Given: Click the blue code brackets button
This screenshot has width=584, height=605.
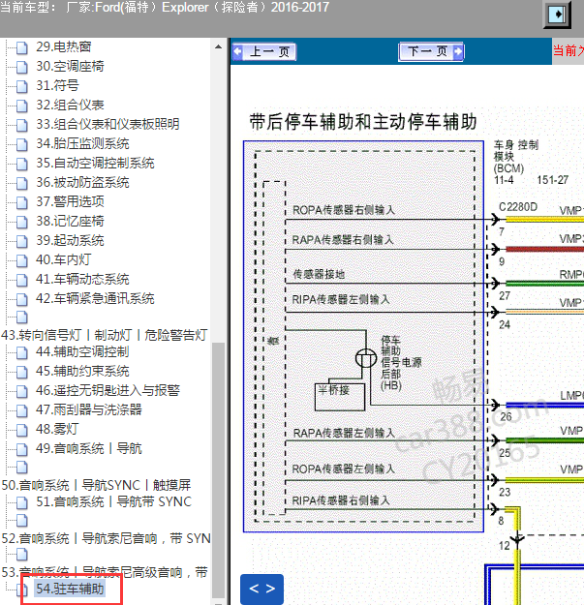Looking at the screenshot, I should tap(261, 589).
